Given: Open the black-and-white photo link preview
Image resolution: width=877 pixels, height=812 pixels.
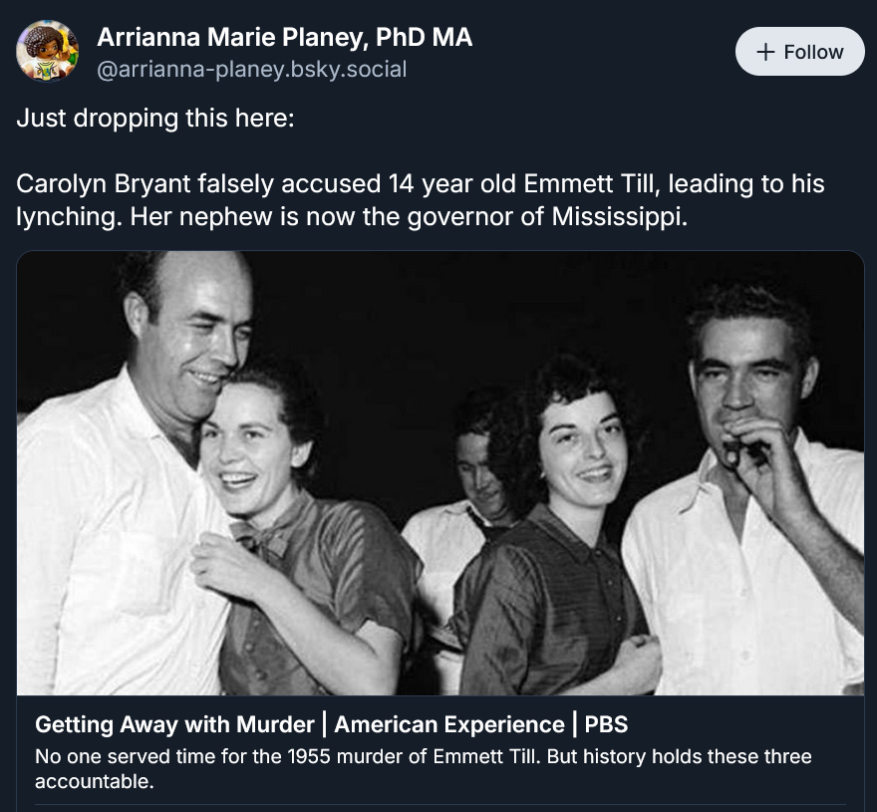Looking at the screenshot, I should [439, 472].
